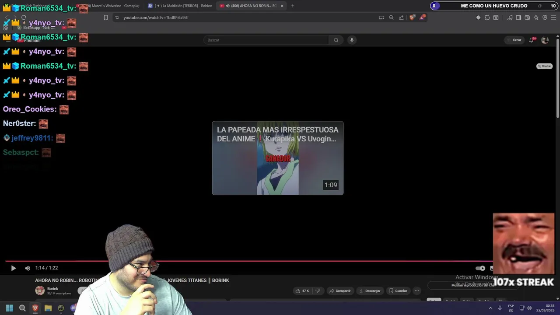This screenshot has height=315, width=560.
Task: Open the browser extensions puzzle icon
Action: coord(487,17)
